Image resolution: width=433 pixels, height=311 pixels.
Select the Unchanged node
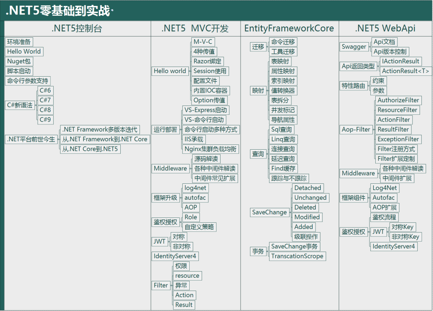point(310,198)
